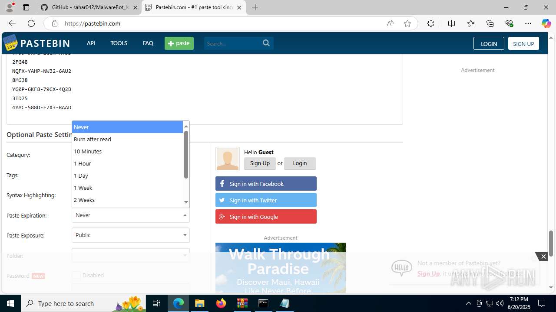Click the SIGN UP button in header
The height and width of the screenshot is (312, 556).
[x=523, y=43]
